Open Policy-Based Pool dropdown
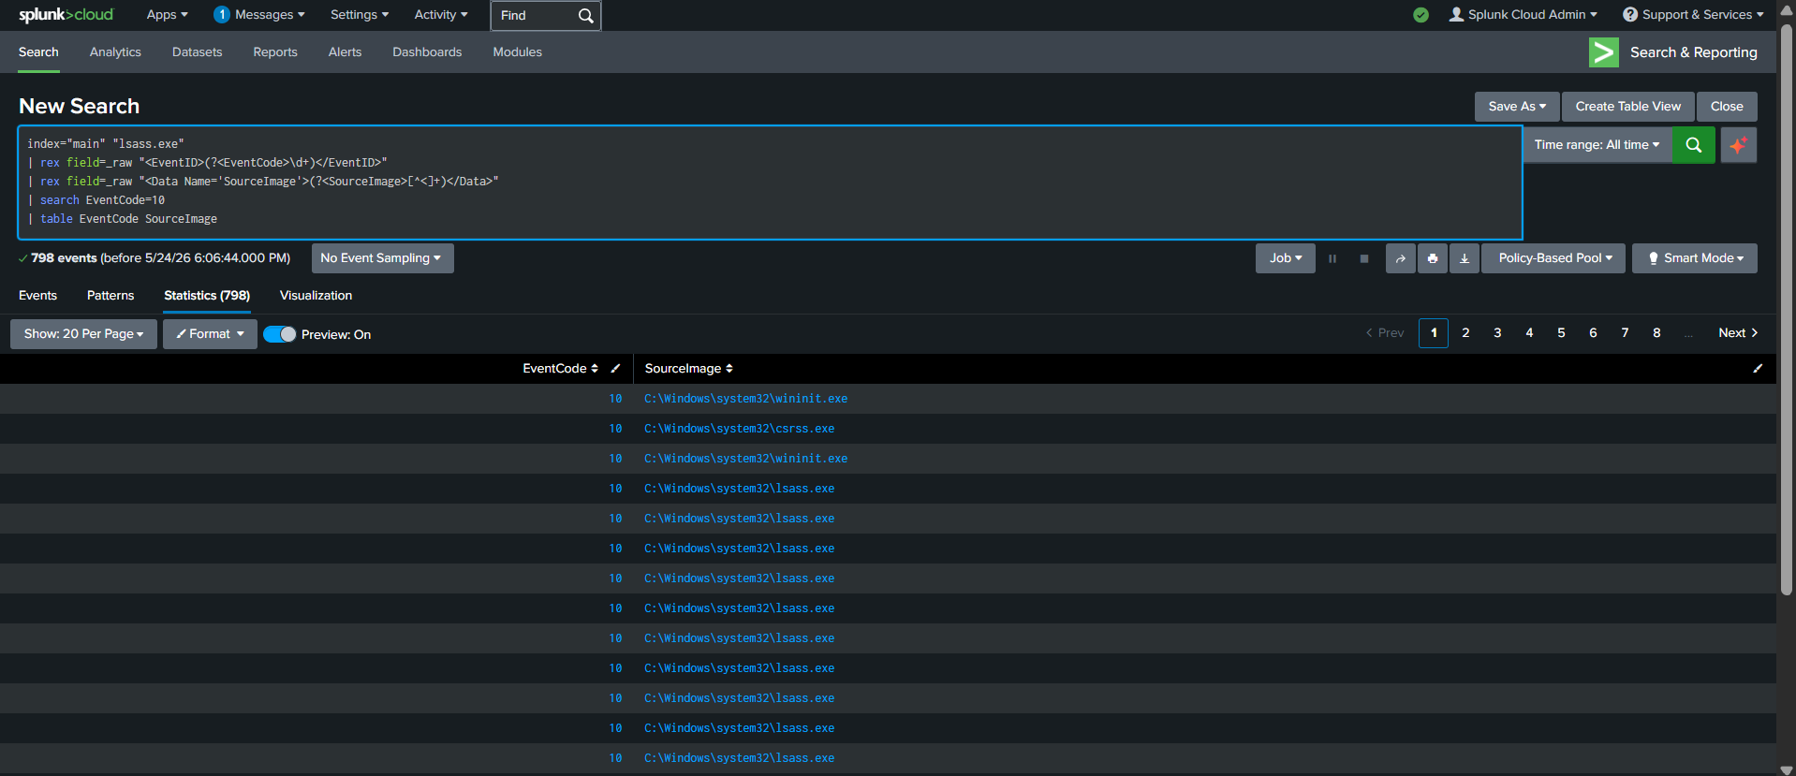1796x776 pixels. click(x=1554, y=258)
